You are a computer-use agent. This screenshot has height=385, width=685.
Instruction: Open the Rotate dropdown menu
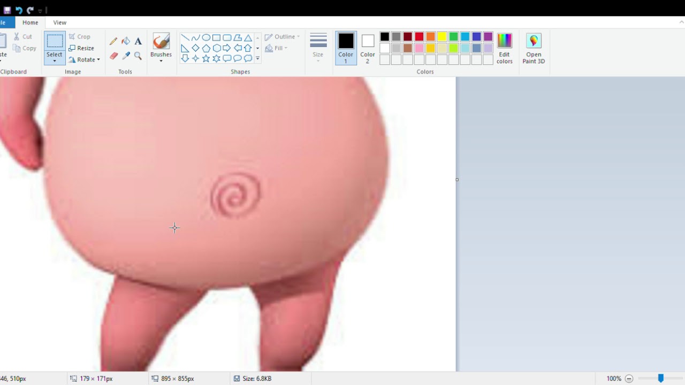(x=85, y=59)
